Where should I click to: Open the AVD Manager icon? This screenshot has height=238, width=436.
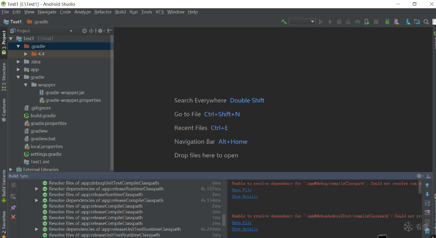(x=396, y=22)
